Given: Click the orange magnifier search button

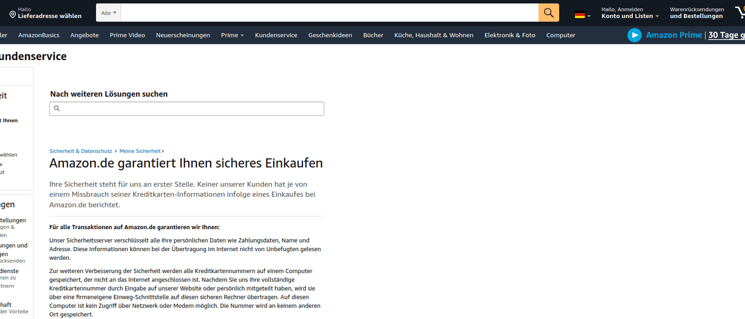Looking at the screenshot, I should coord(548,13).
